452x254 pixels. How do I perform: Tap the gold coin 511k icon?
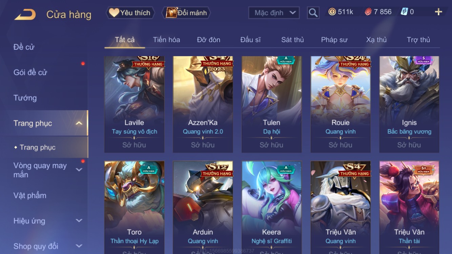tap(332, 12)
